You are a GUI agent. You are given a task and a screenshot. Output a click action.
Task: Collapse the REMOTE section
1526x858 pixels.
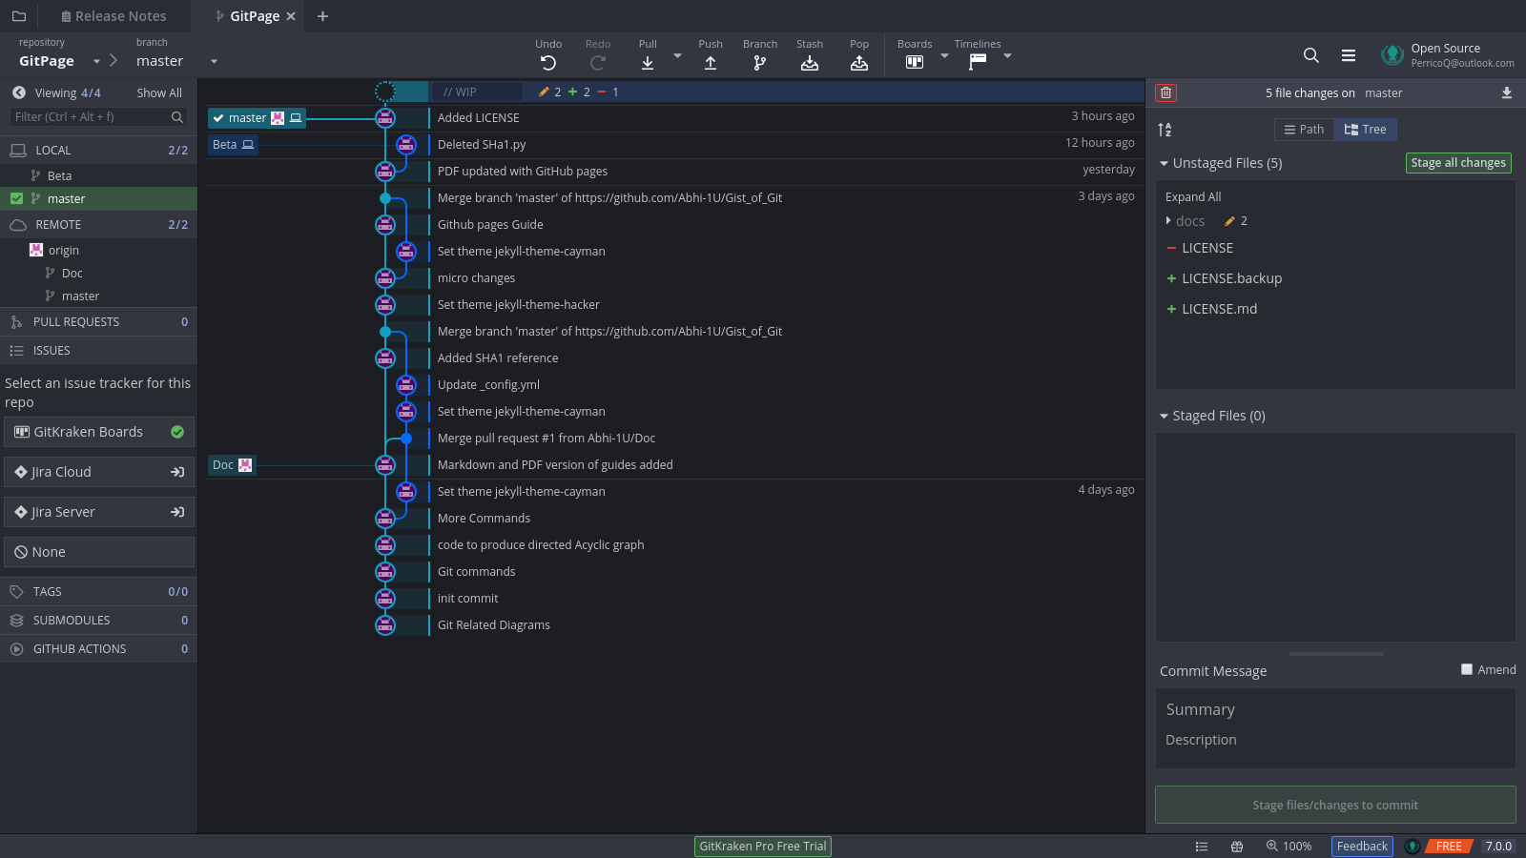click(98, 224)
